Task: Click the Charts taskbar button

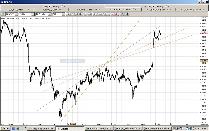Action: pos(70,129)
